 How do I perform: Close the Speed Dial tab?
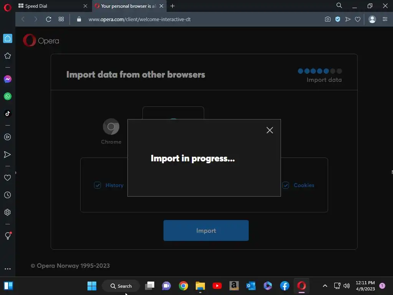(85, 6)
